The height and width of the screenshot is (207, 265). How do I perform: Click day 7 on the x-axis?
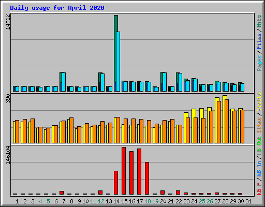point(64,201)
